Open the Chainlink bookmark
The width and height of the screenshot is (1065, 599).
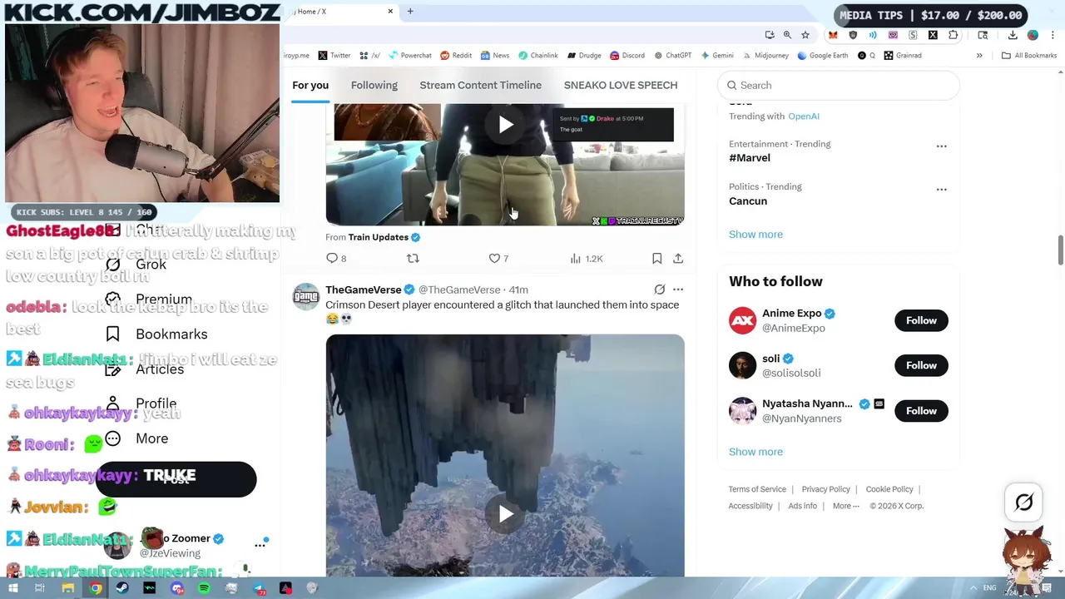(537, 56)
